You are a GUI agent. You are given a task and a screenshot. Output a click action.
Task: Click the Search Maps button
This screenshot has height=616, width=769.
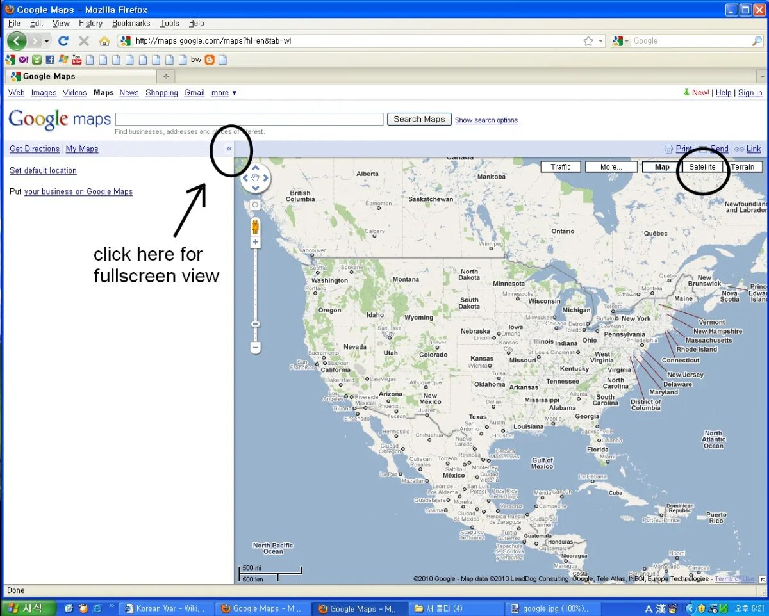(419, 119)
